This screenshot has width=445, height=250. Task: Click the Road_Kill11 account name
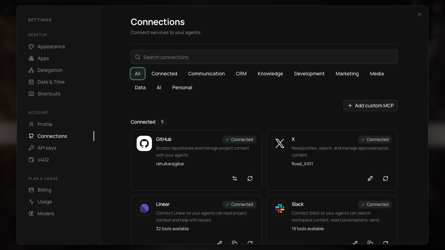[x=302, y=164]
